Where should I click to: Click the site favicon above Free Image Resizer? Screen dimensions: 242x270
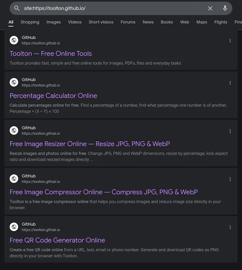pos(14,131)
